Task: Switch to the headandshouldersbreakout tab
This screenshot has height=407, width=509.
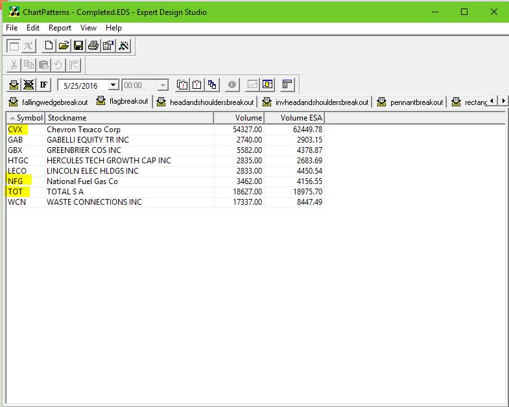Action: coord(205,102)
